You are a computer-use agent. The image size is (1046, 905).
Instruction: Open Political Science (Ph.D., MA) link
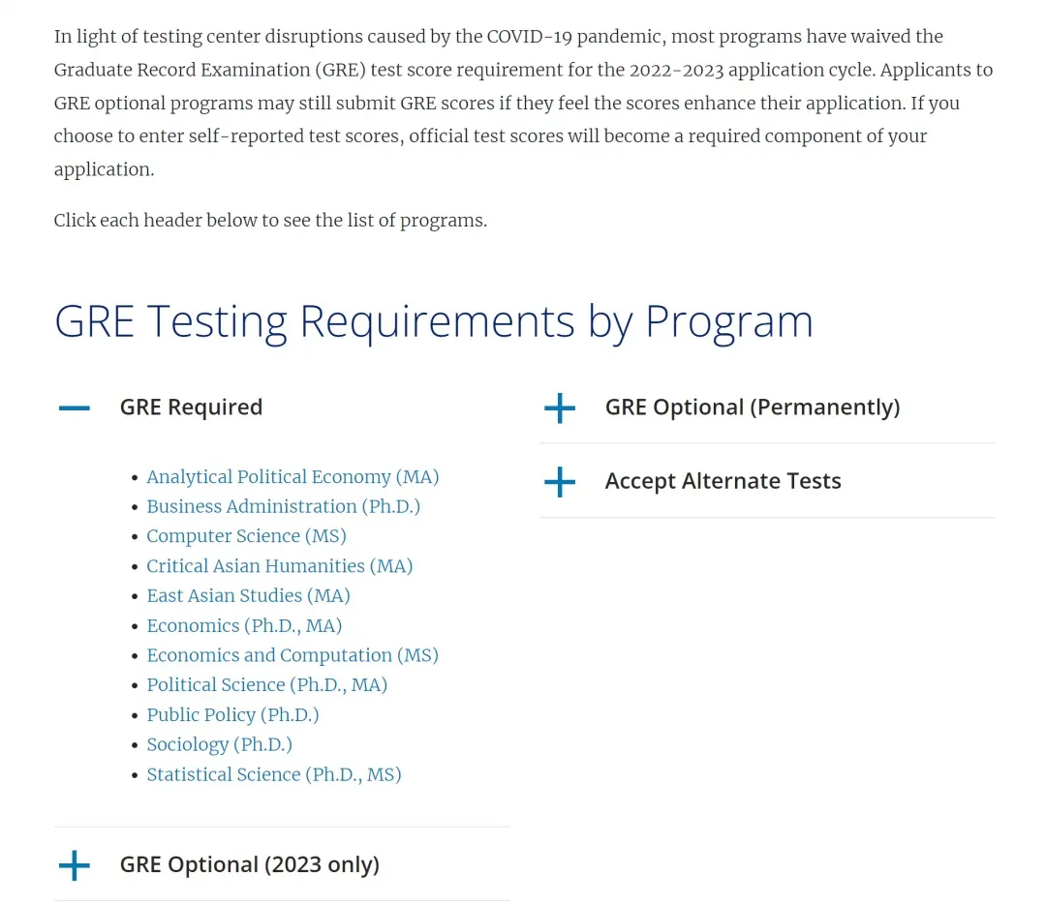266,685
